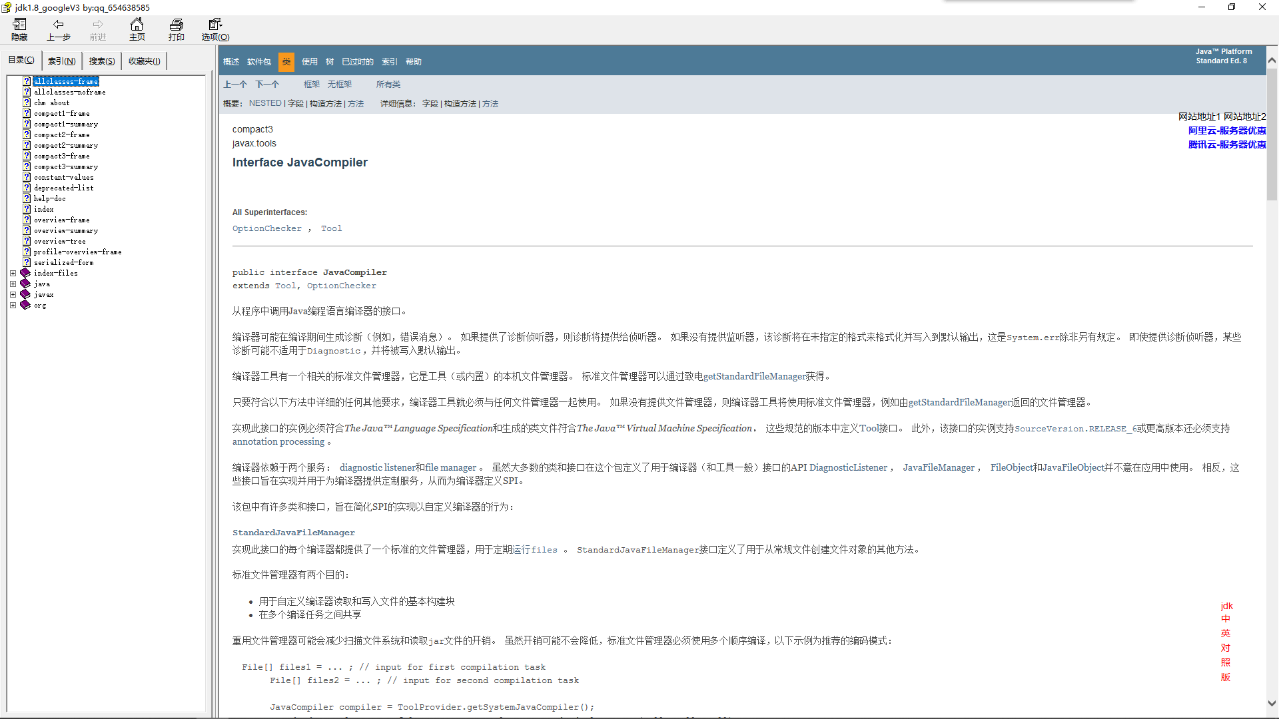Expand the java tree node plus box
Screen dimensions: 1279x719
(13, 284)
